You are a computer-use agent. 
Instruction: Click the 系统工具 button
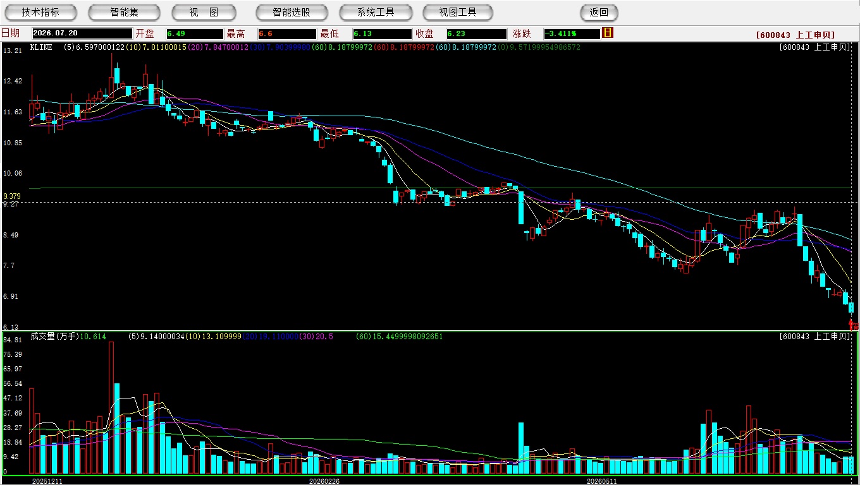point(376,12)
